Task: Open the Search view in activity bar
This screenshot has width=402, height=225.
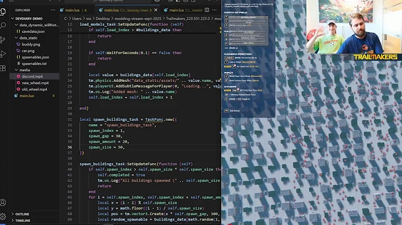Action: click(x=3, y=25)
